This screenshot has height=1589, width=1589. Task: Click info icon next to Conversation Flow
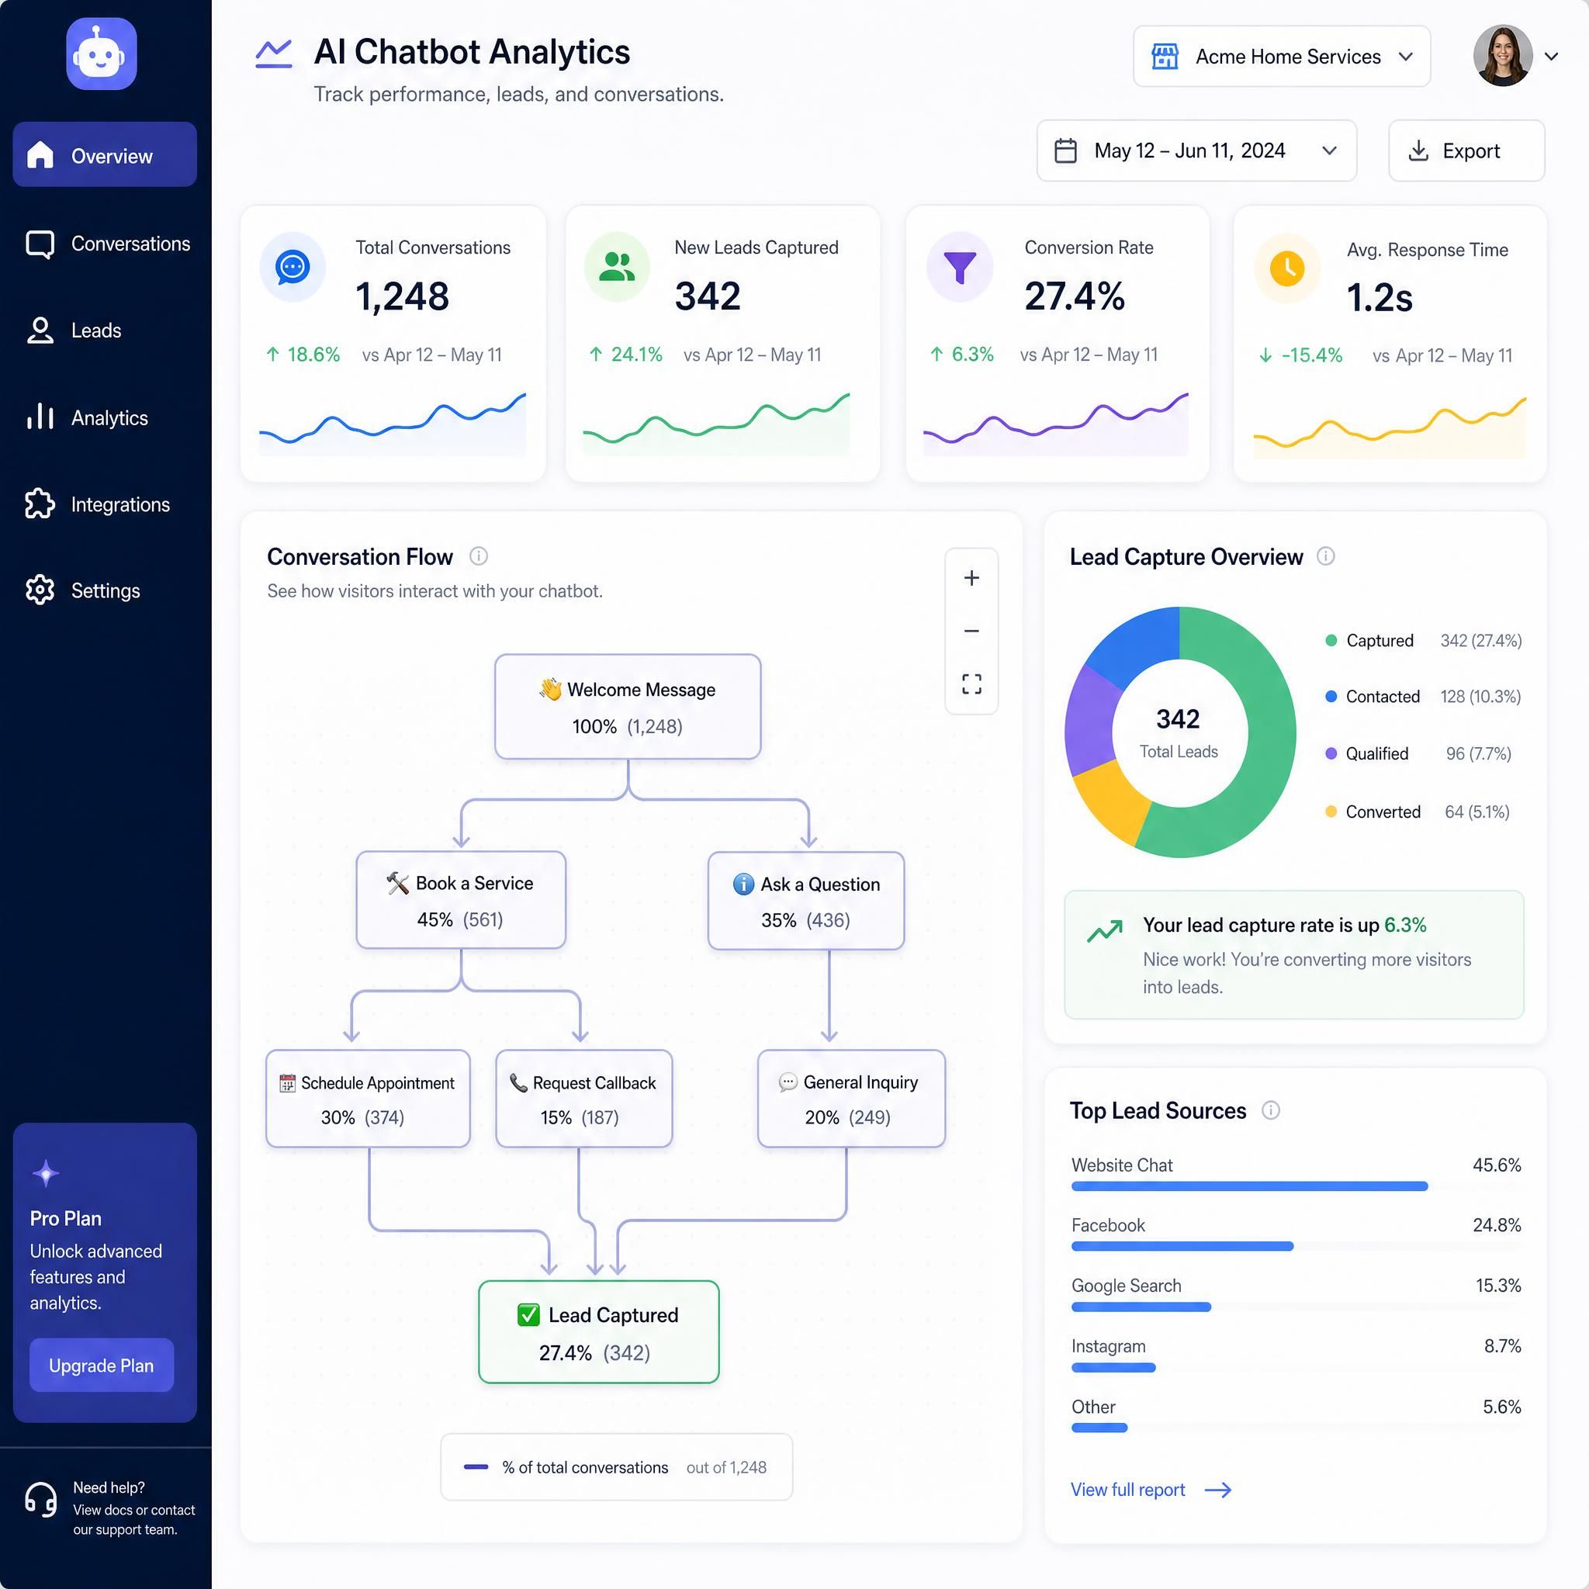[x=479, y=556]
